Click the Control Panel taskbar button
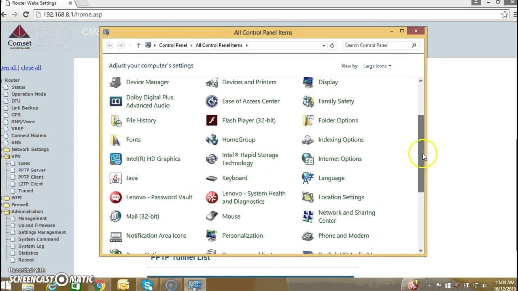Viewport: 518px width, 291px height. (x=195, y=285)
